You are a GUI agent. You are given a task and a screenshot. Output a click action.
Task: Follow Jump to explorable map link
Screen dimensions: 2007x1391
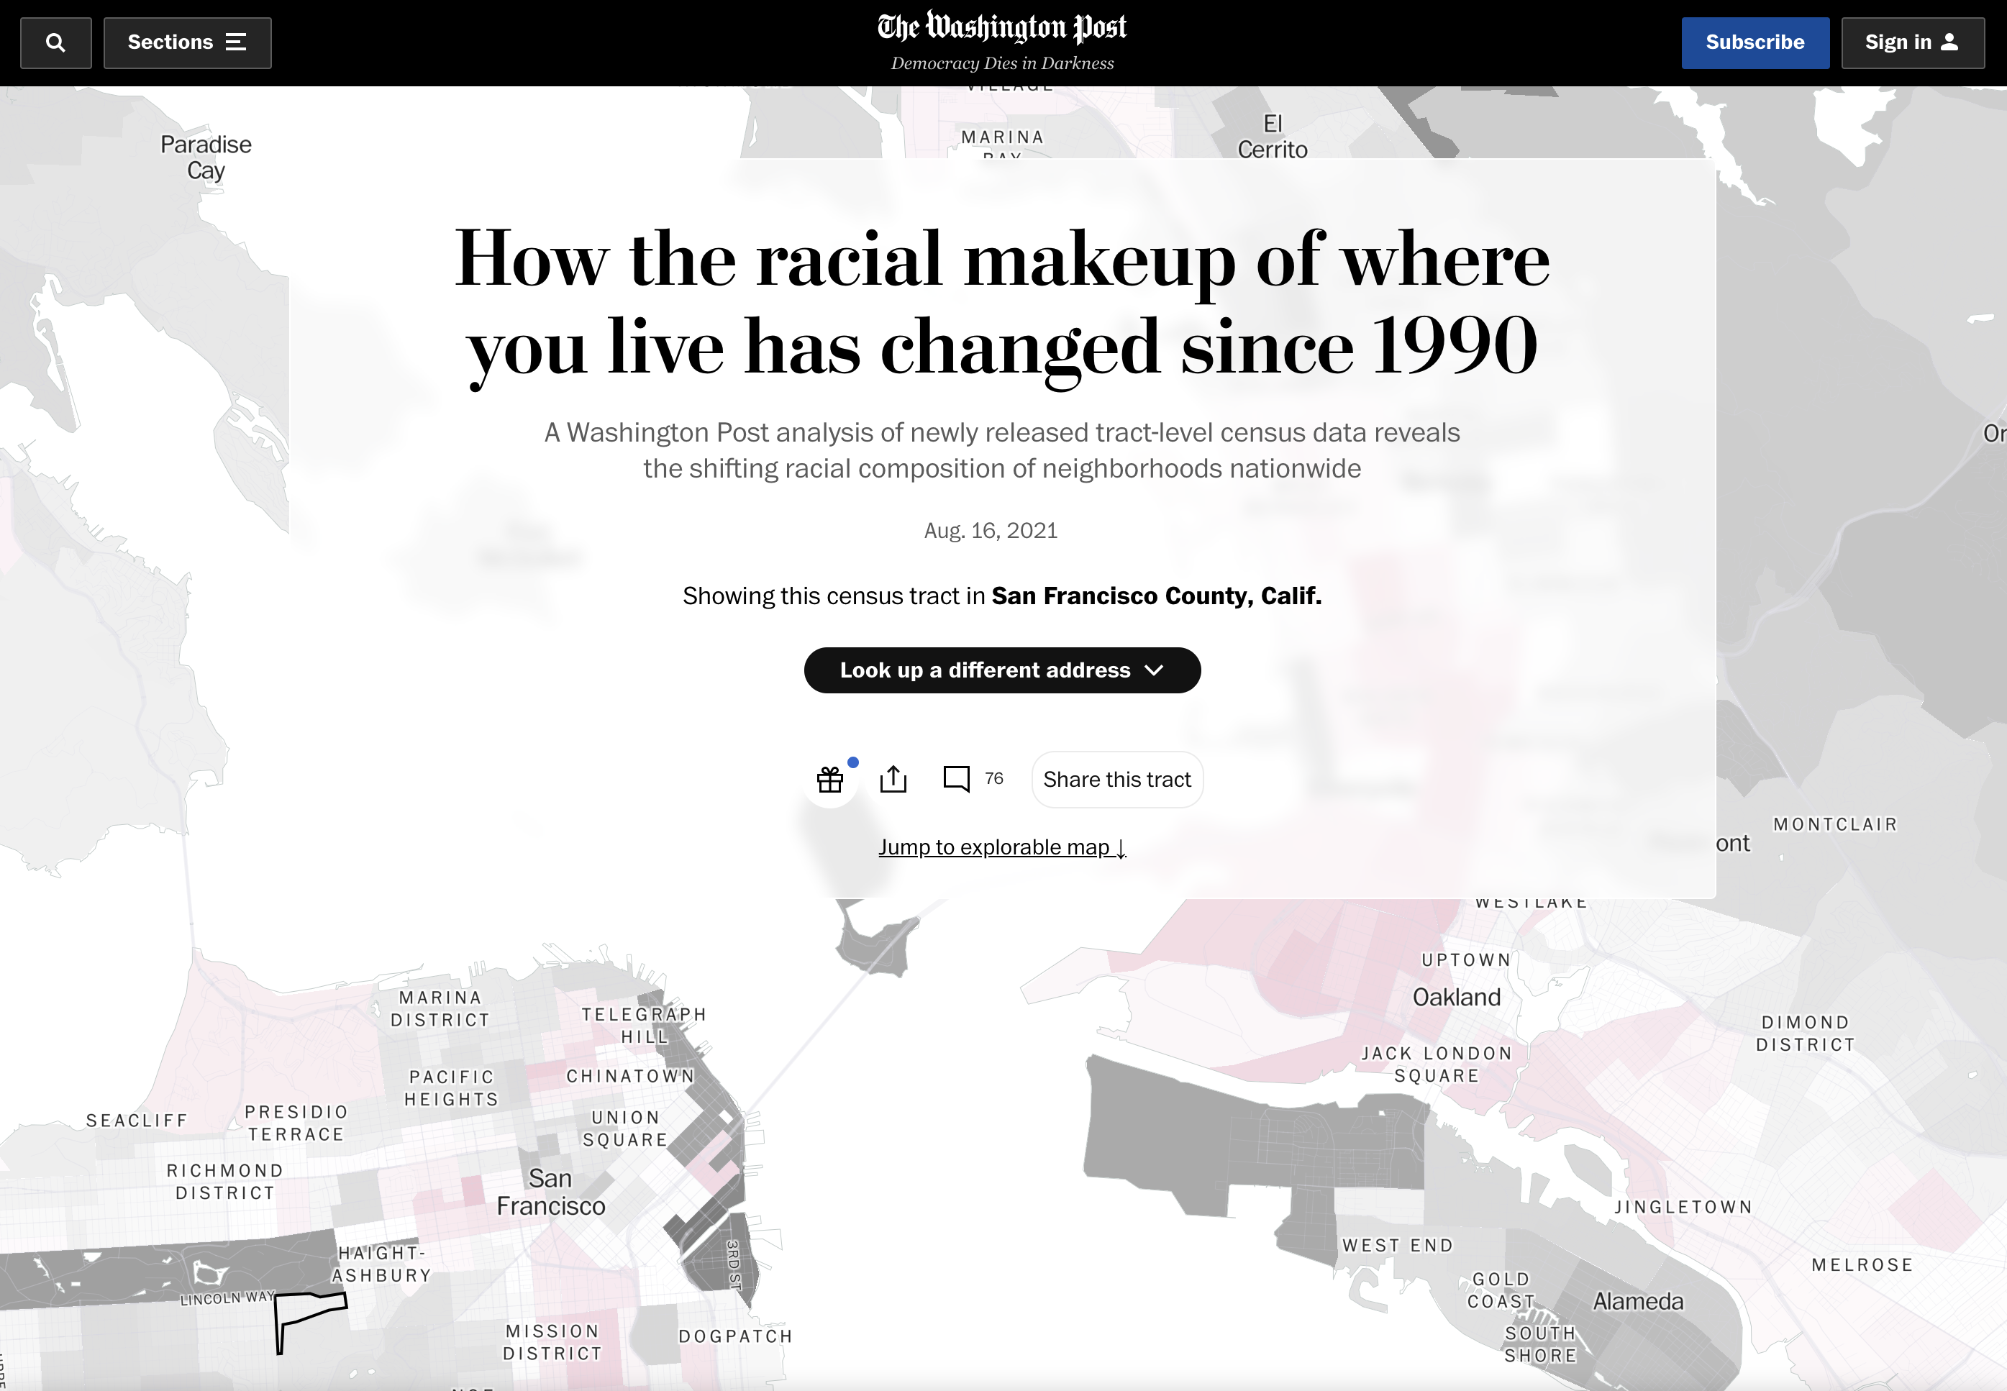pos(1002,847)
